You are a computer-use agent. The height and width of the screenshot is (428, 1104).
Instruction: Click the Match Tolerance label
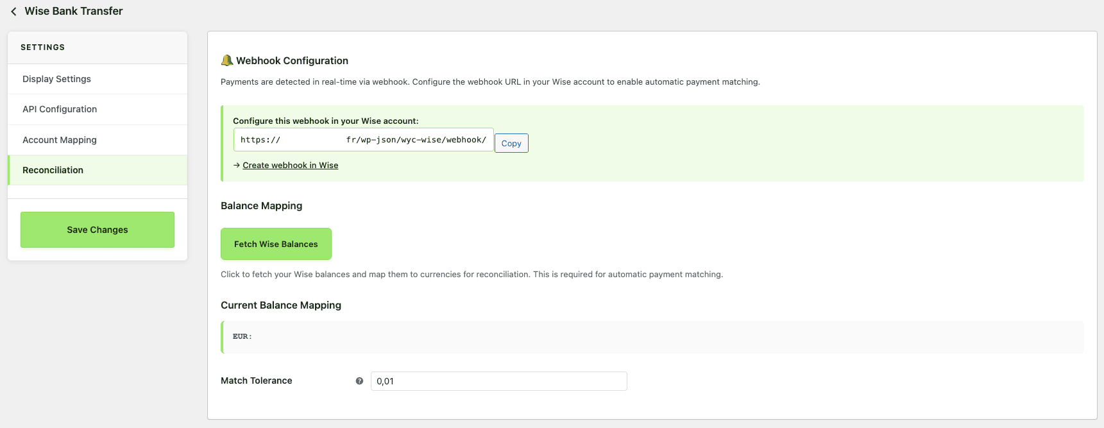(x=257, y=381)
